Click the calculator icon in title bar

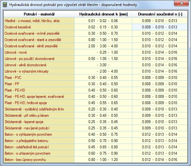[5, 5]
